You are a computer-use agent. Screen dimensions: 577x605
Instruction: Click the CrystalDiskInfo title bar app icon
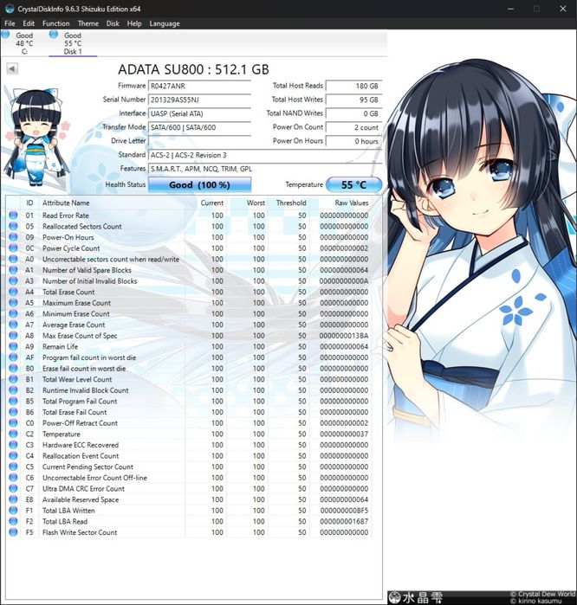click(10, 9)
